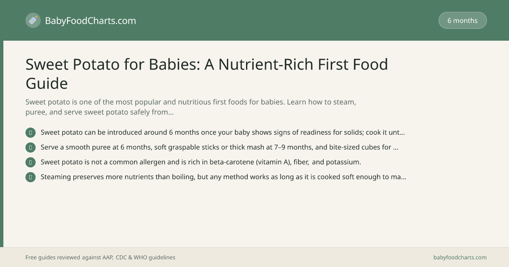
Task: Click the bullet icon beside smooth puree tip
Action: click(31, 147)
